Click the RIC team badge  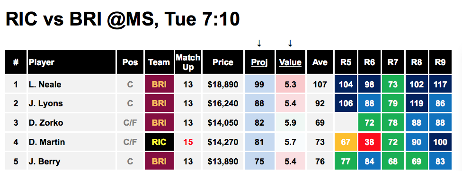point(159,142)
